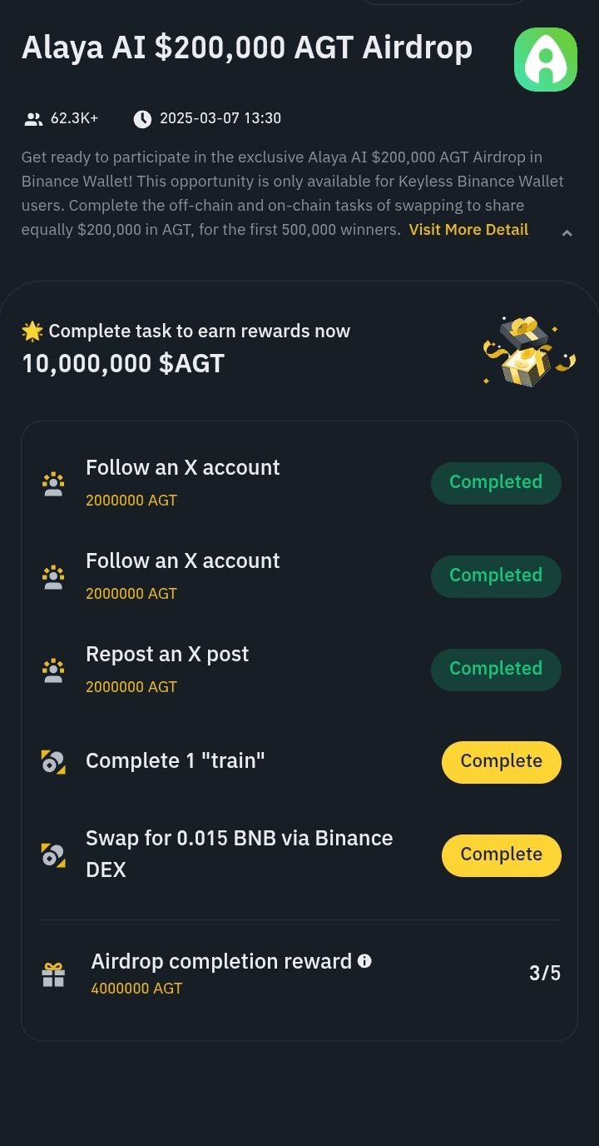Click the gift icon beside Airdrop completion reward
Viewport: 599px width, 1146px height.
53,974
